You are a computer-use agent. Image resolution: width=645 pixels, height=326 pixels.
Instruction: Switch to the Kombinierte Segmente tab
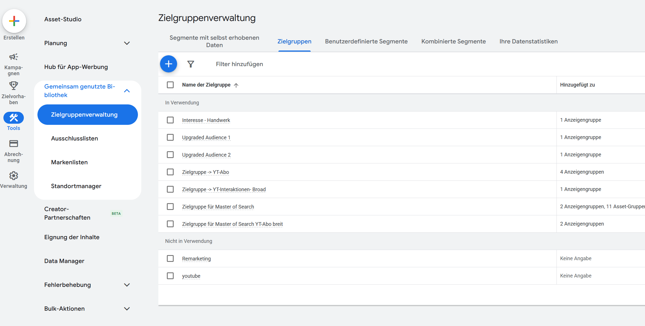click(x=453, y=41)
